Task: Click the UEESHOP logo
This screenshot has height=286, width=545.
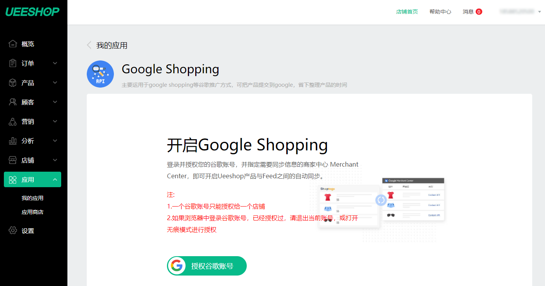Action: (33, 12)
